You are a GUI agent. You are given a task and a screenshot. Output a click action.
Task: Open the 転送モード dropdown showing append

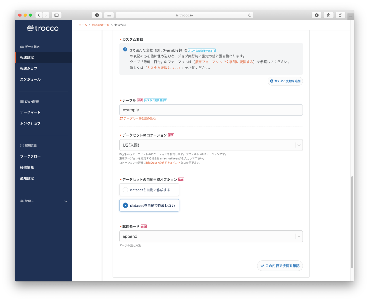pyautogui.click(x=211, y=236)
